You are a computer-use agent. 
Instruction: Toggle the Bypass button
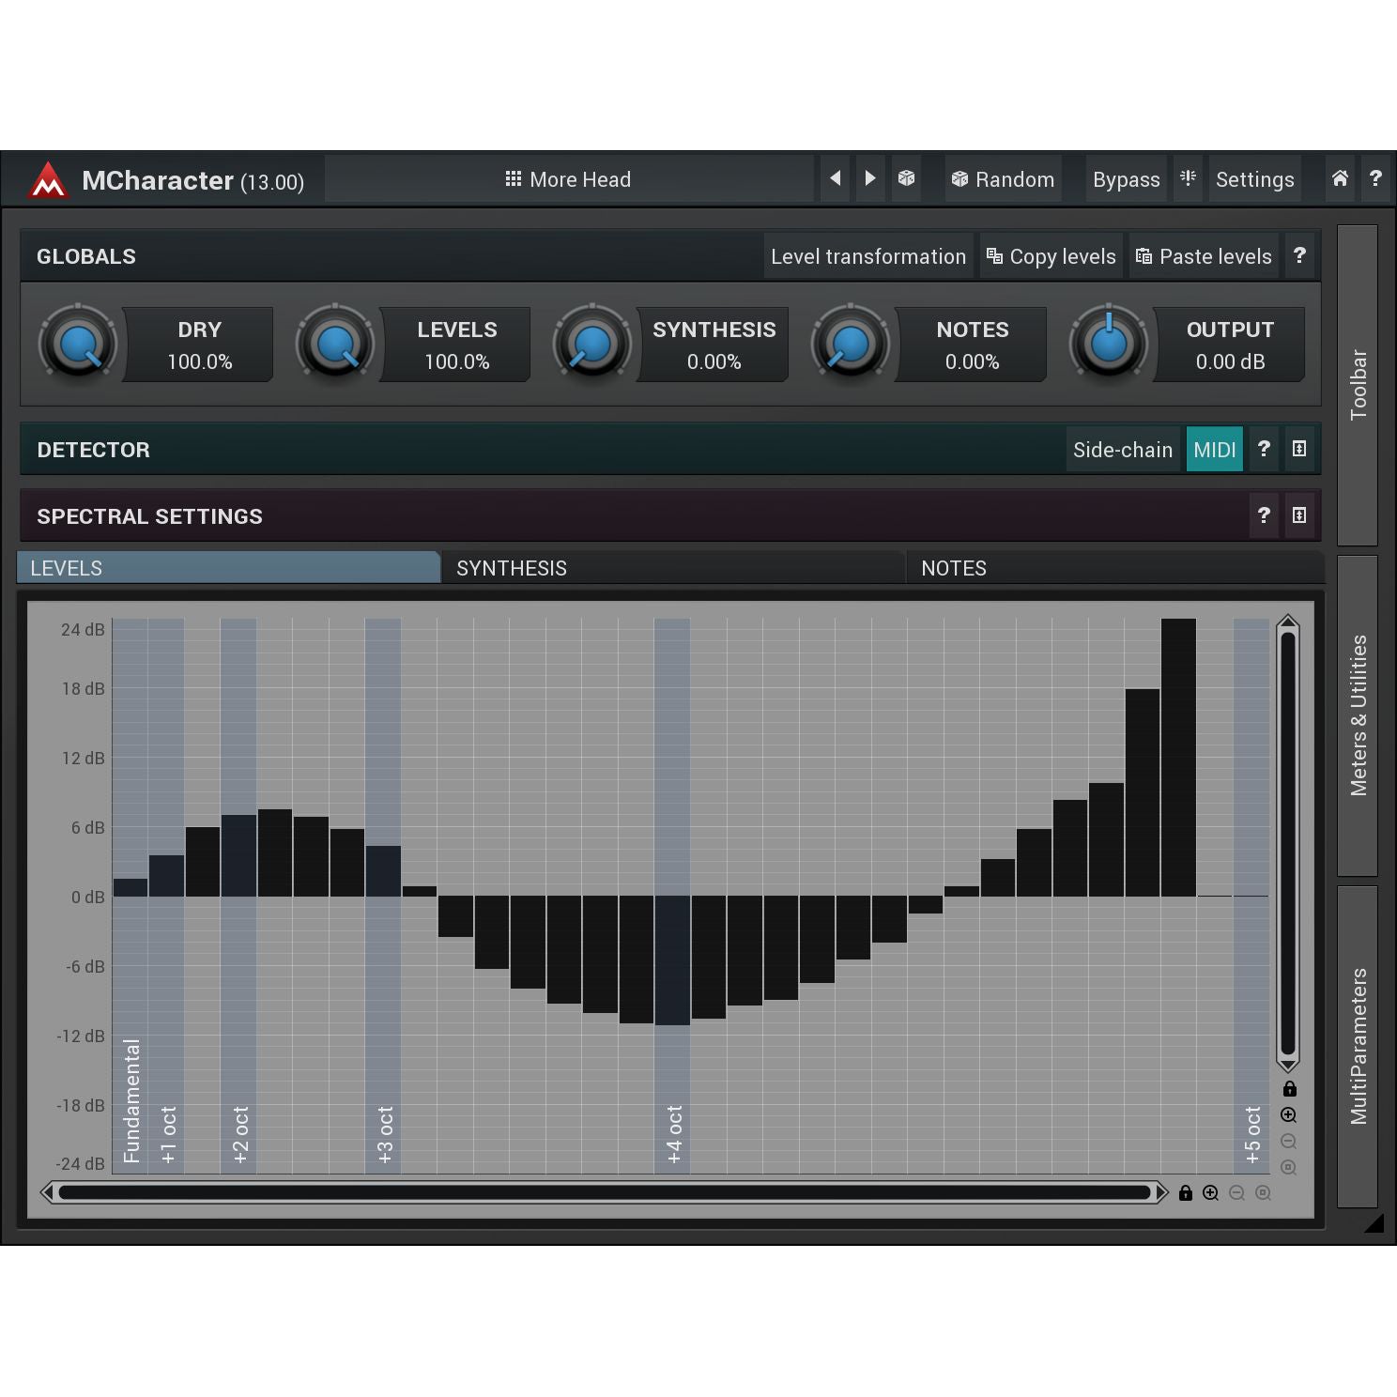1126,179
